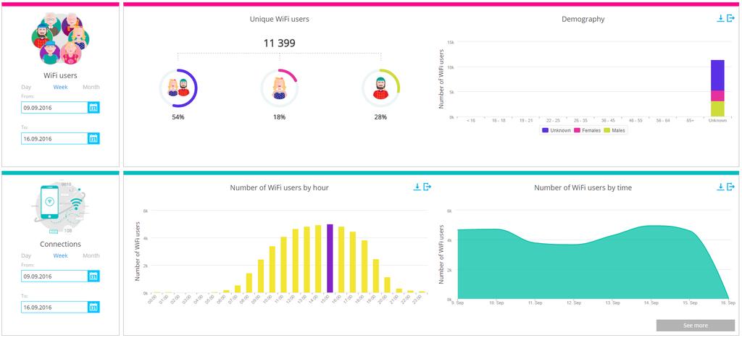
Task: Click the 18% label
Action: point(279,117)
